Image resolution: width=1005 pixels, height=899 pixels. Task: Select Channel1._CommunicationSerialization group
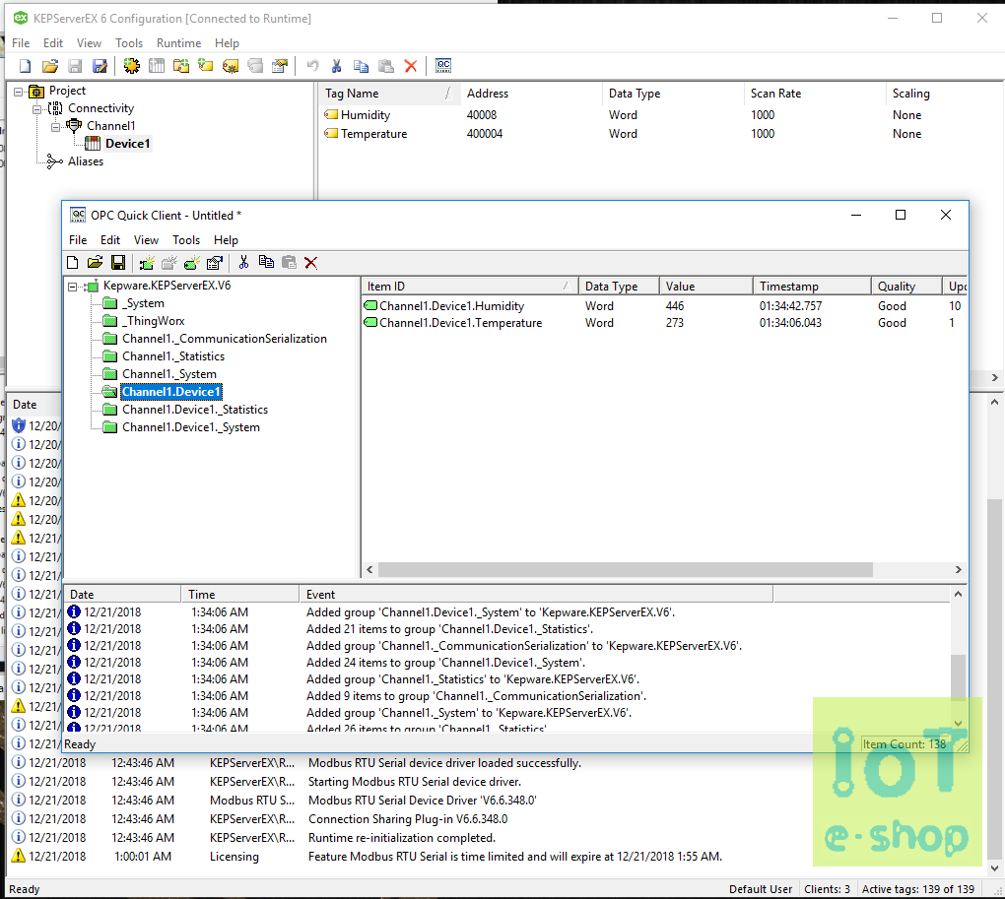(x=225, y=339)
